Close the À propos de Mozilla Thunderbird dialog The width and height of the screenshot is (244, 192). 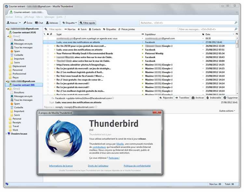click(157, 112)
